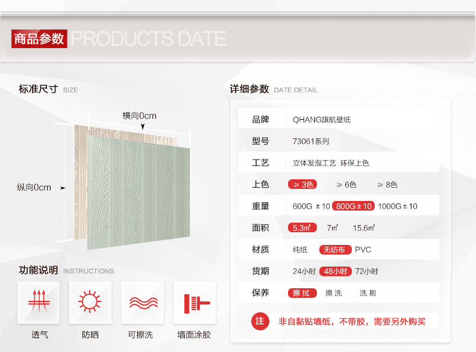Select 擦洗 maintenance option

334,293
